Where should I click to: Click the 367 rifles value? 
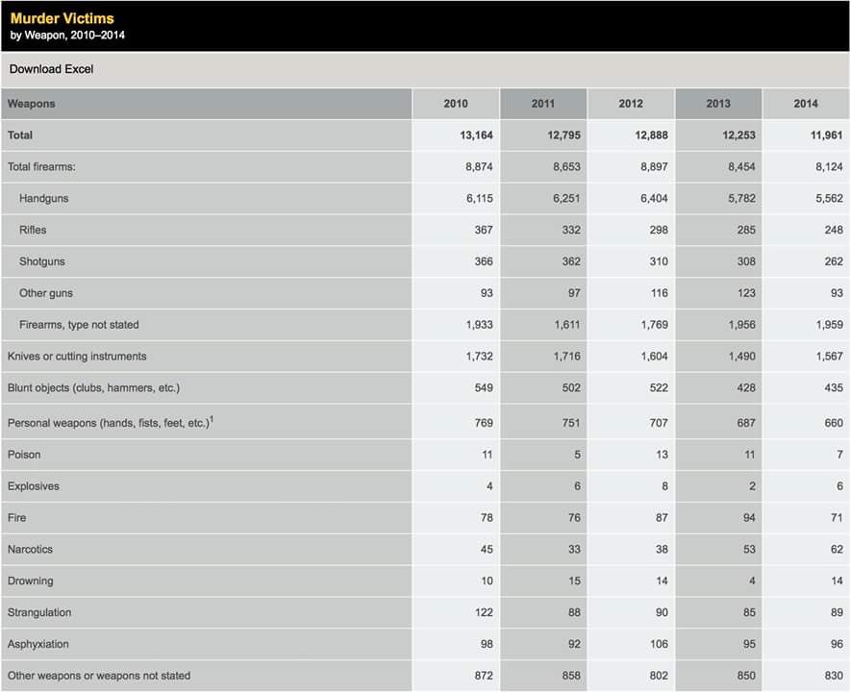coord(484,230)
